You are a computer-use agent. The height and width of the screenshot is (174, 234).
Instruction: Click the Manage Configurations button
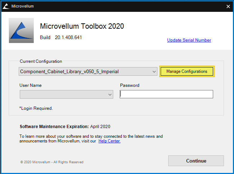pos(187,71)
